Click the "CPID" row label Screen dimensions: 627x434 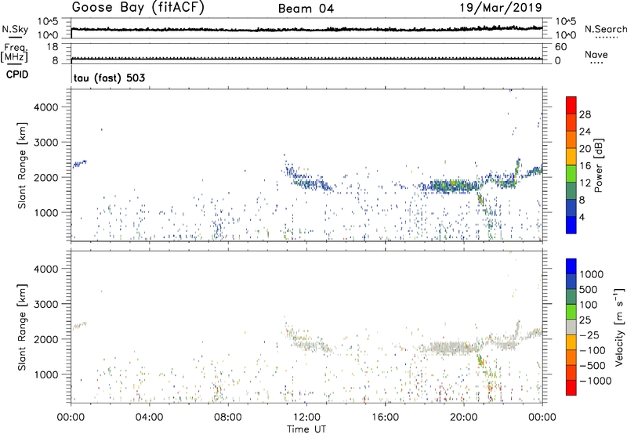coord(17,74)
